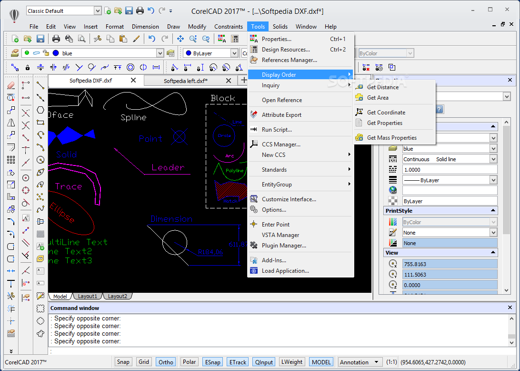Select the Line tool in the Draw toolbar
The image size is (520, 371).
[40, 85]
